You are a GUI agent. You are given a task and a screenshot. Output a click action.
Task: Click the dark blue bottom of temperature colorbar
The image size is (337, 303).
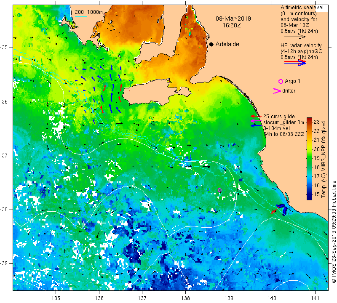click(309, 198)
